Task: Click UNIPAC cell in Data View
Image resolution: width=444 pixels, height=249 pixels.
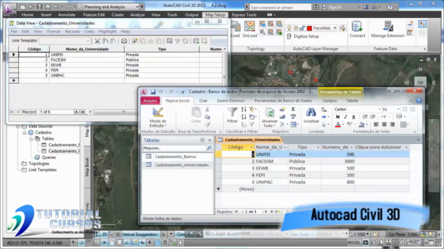Action: [87, 75]
